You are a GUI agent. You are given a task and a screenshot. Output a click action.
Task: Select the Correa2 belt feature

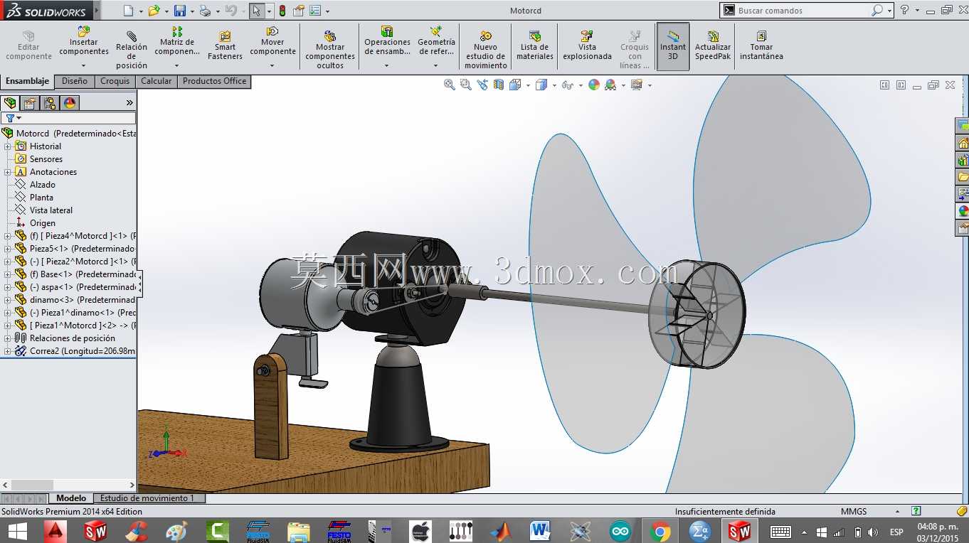click(x=75, y=351)
